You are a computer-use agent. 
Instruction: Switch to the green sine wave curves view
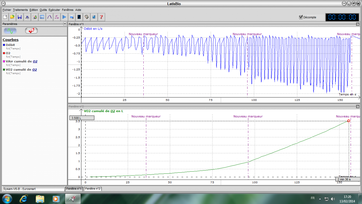(10, 31)
